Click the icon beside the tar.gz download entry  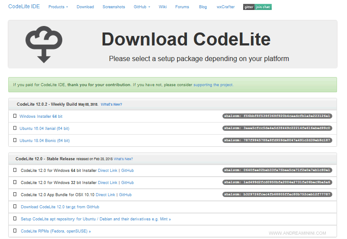(x=15, y=207)
